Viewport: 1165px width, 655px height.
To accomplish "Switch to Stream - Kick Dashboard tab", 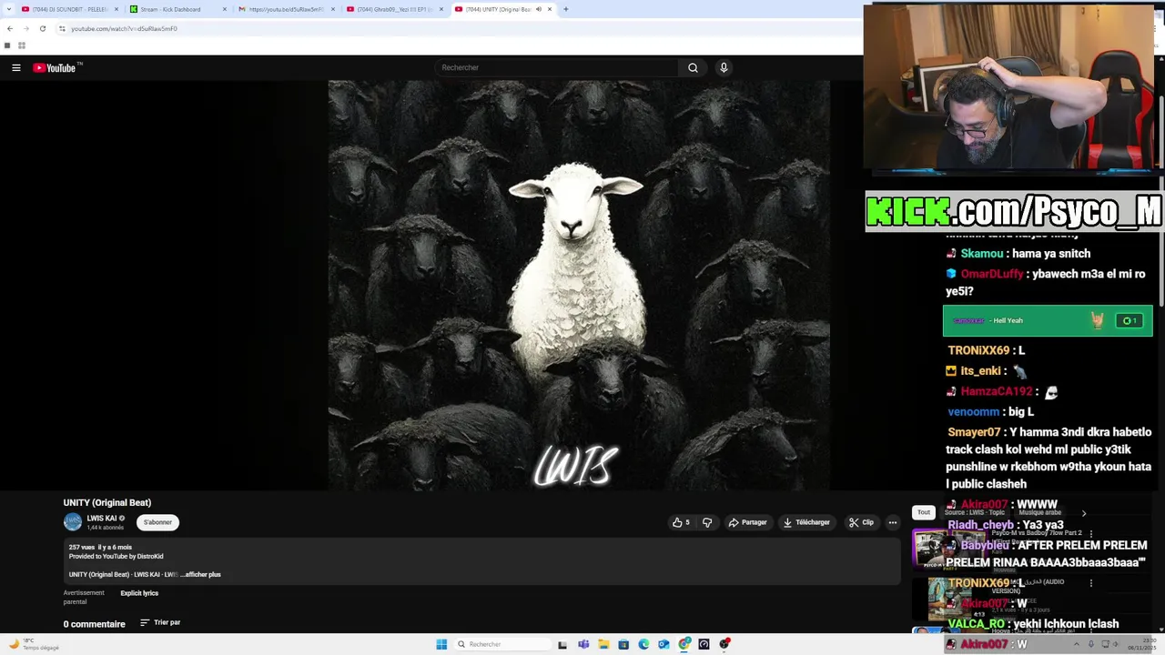I will click(178, 9).
